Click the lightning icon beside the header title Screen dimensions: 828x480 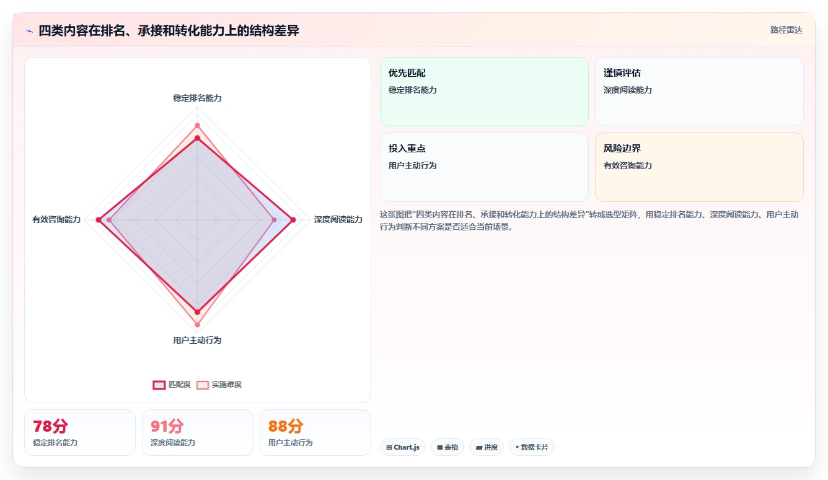tap(29, 30)
